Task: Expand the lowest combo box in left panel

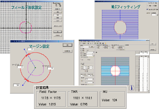Action: coord(90,82)
